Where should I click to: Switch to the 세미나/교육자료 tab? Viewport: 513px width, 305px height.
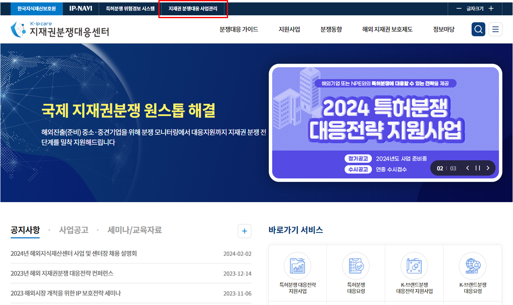[x=135, y=230]
